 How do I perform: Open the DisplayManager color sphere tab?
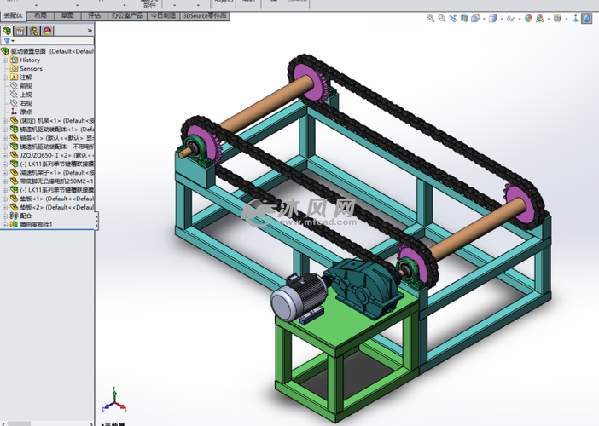47,31
